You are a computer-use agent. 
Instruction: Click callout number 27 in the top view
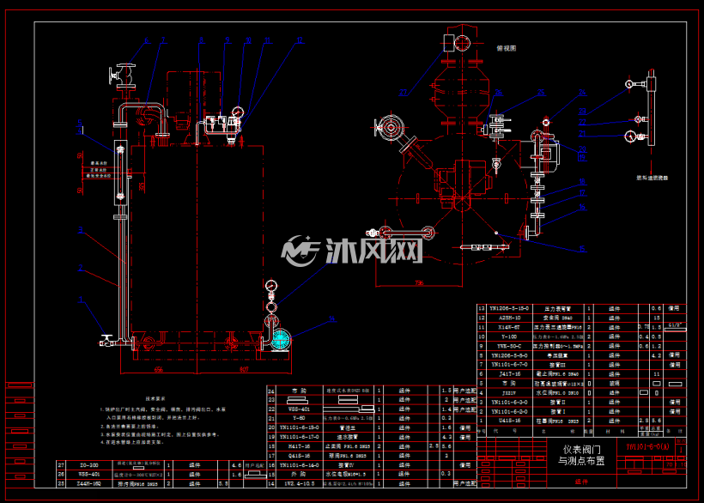pos(404,93)
